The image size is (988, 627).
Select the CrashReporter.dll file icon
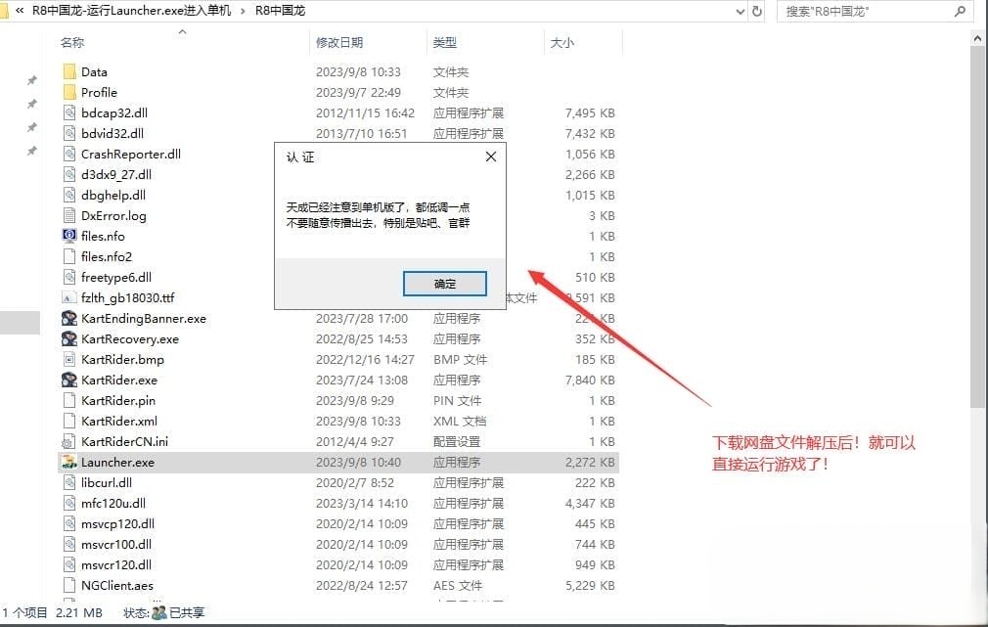[69, 155]
